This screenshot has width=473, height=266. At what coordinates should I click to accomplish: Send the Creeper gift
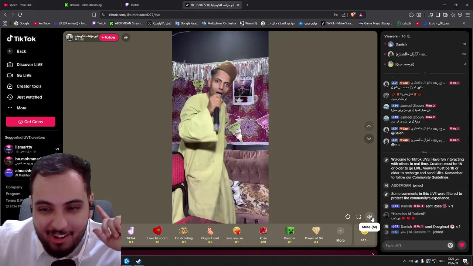290,235
